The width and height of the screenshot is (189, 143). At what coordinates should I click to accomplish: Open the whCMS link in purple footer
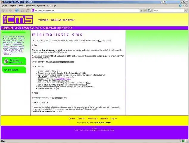(x=95, y=130)
